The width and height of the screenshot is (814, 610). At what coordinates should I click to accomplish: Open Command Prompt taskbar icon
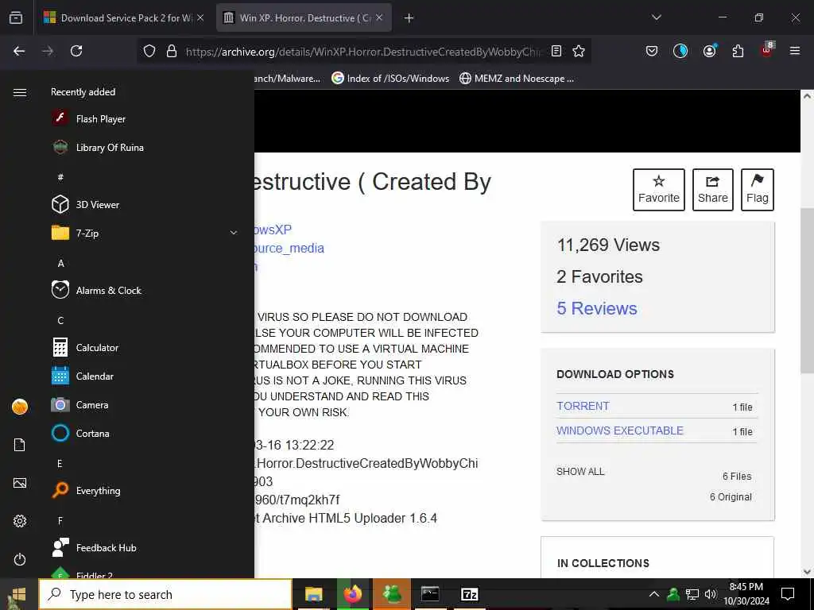[430, 594]
